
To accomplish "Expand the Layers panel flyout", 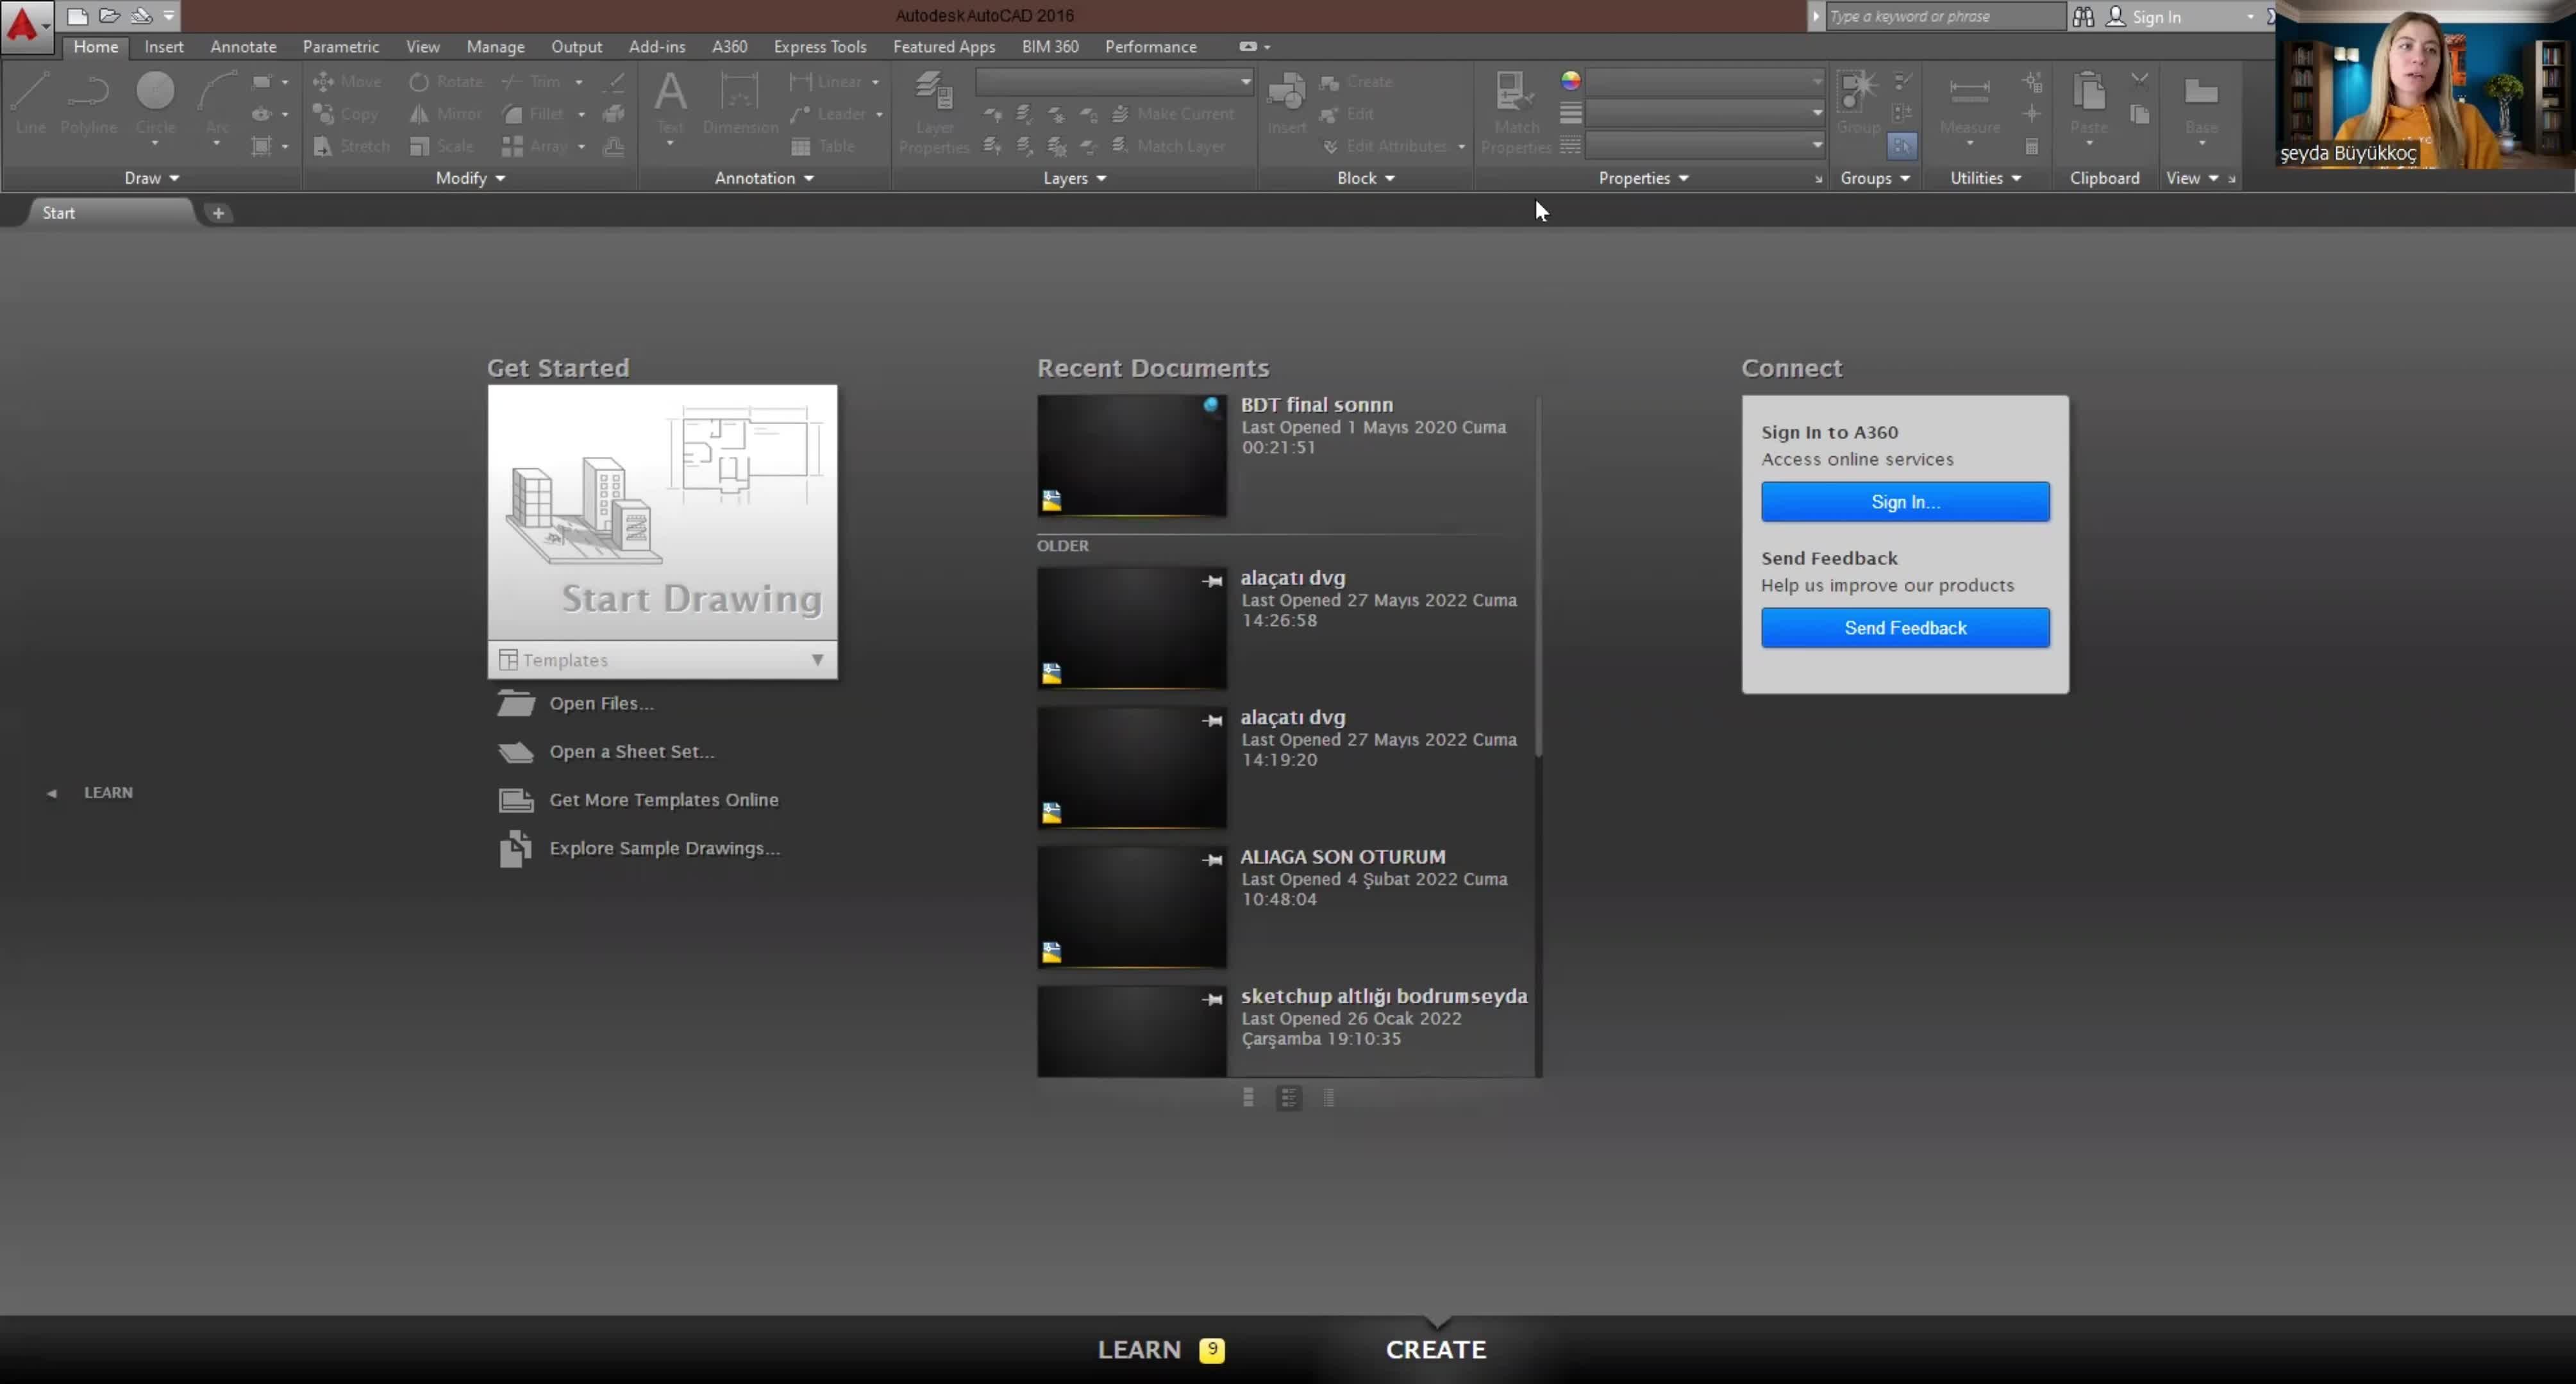I will pyautogui.click(x=1074, y=178).
